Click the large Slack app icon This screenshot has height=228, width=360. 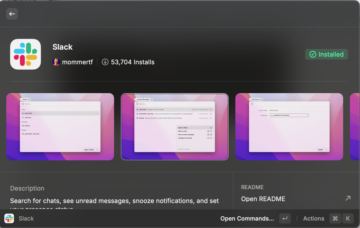pos(25,54)
